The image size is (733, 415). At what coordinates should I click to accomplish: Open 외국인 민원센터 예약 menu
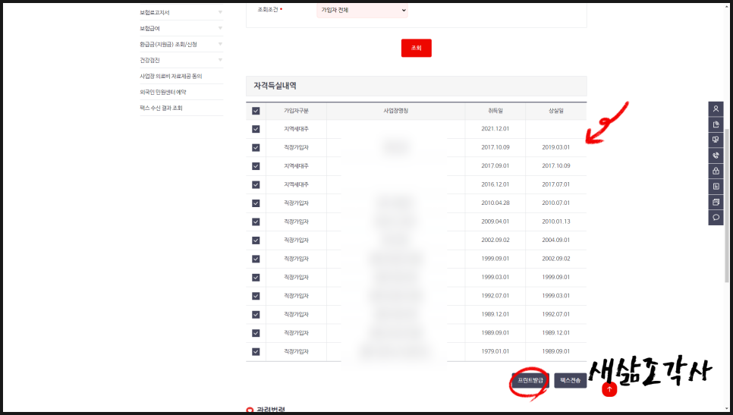[162, 92]
